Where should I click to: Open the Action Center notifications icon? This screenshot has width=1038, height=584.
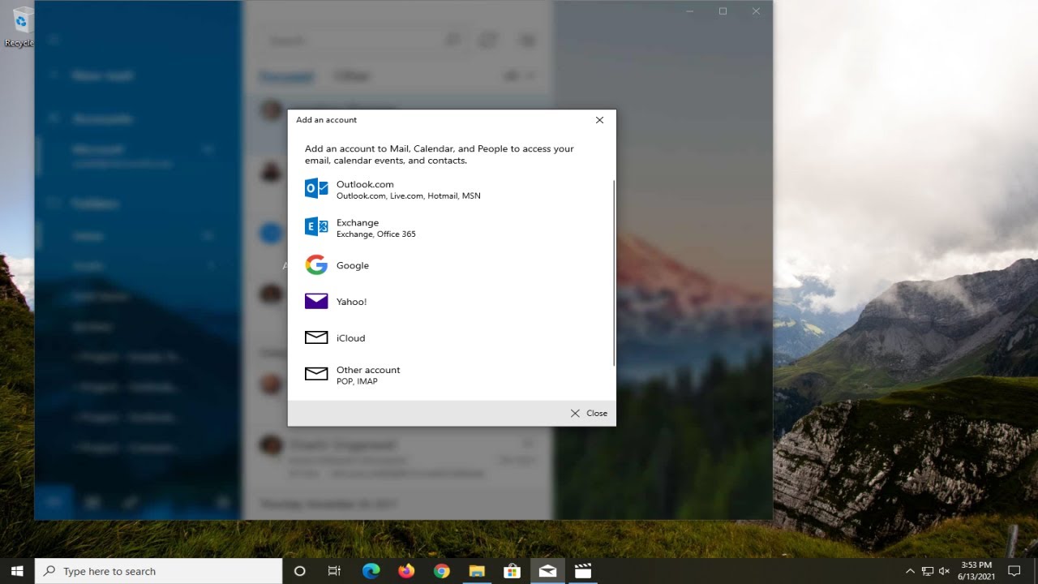tap(1014, 571)
